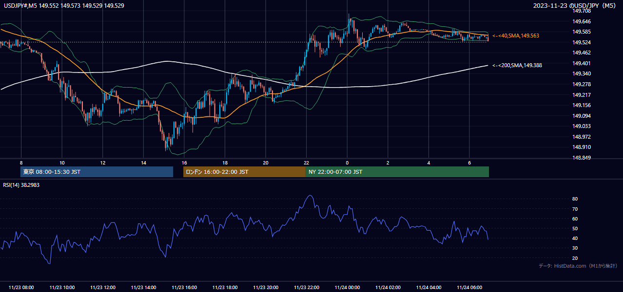623x292 pixels.
Task: Click price axis value 149.462
Action: point(582,53)
